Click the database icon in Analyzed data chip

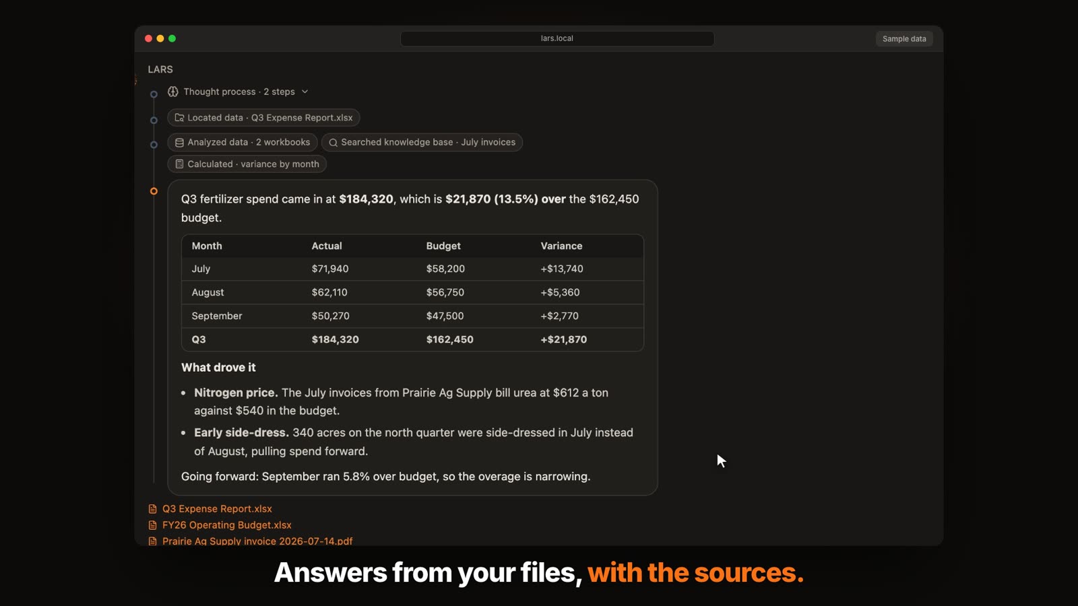(179, 143)
